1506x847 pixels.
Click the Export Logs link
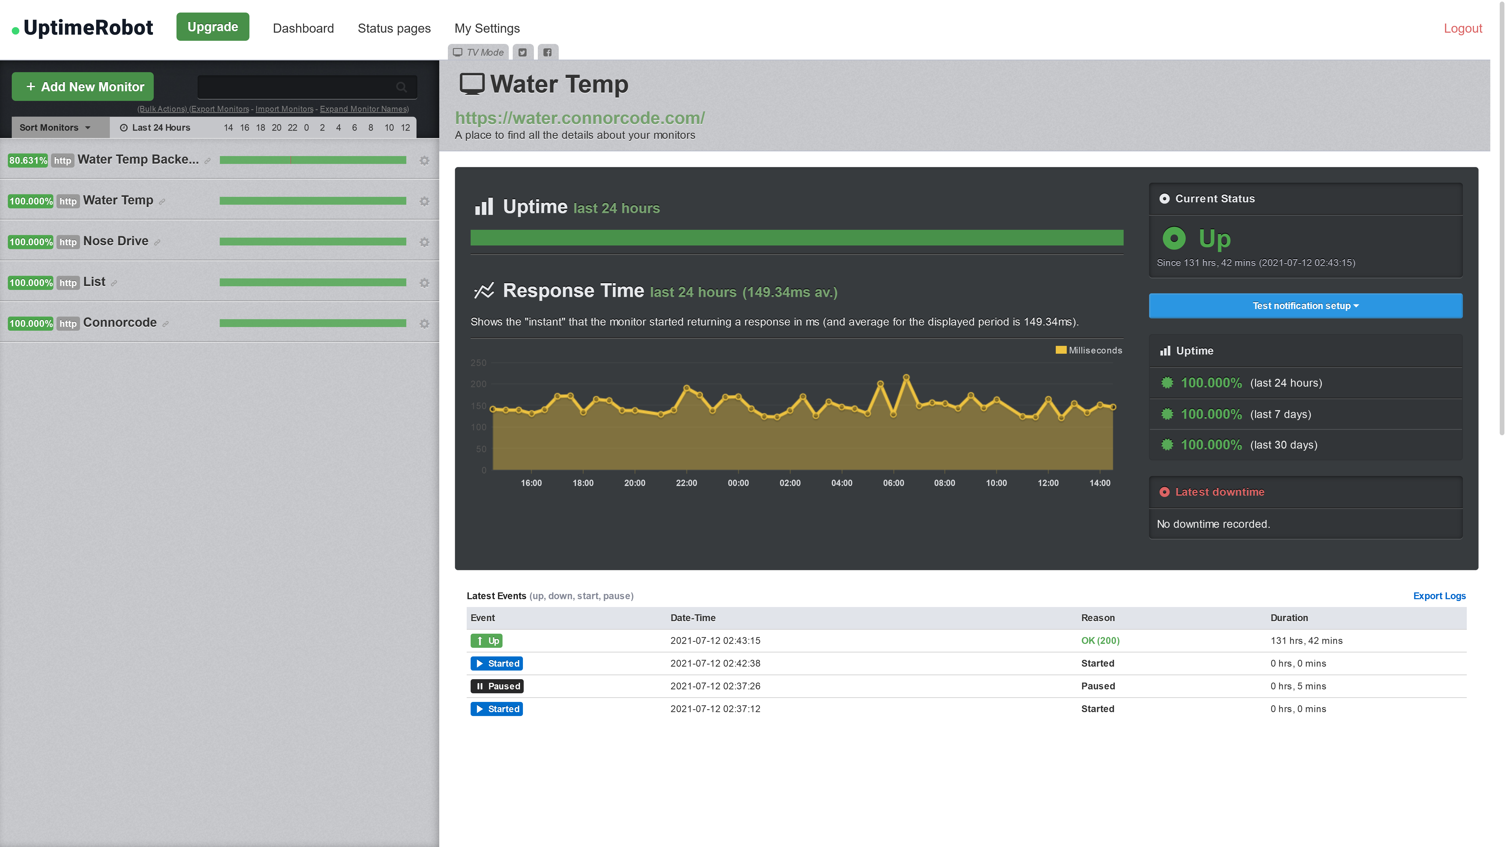tap(1439, 596)
